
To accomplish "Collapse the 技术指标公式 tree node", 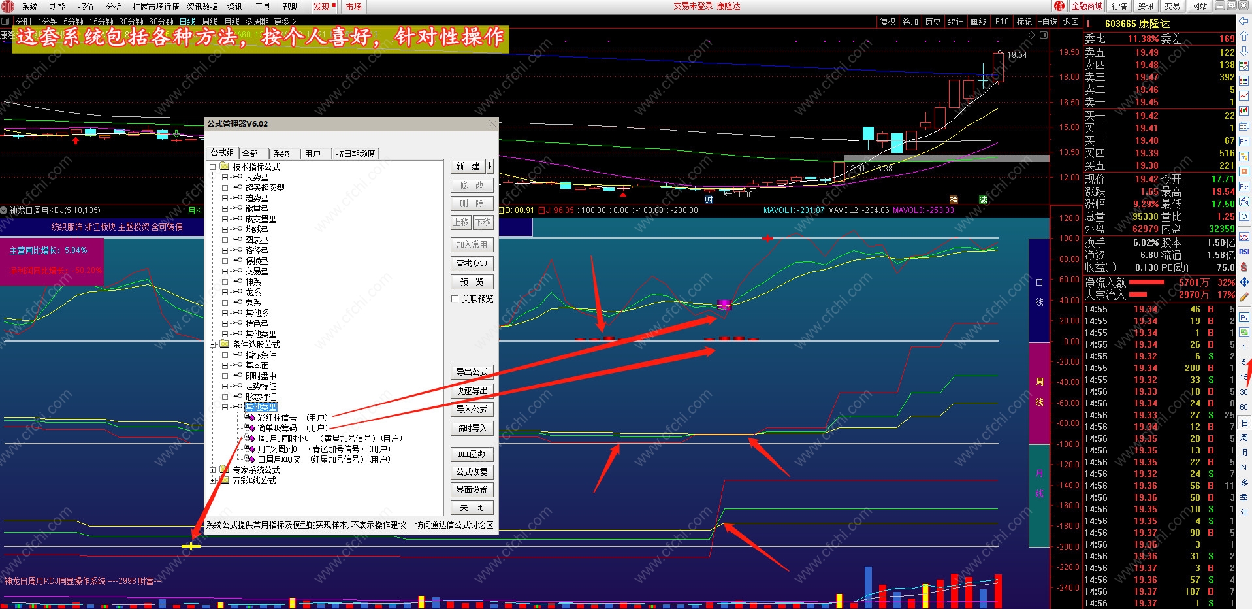I will click(x=212, y=167).
